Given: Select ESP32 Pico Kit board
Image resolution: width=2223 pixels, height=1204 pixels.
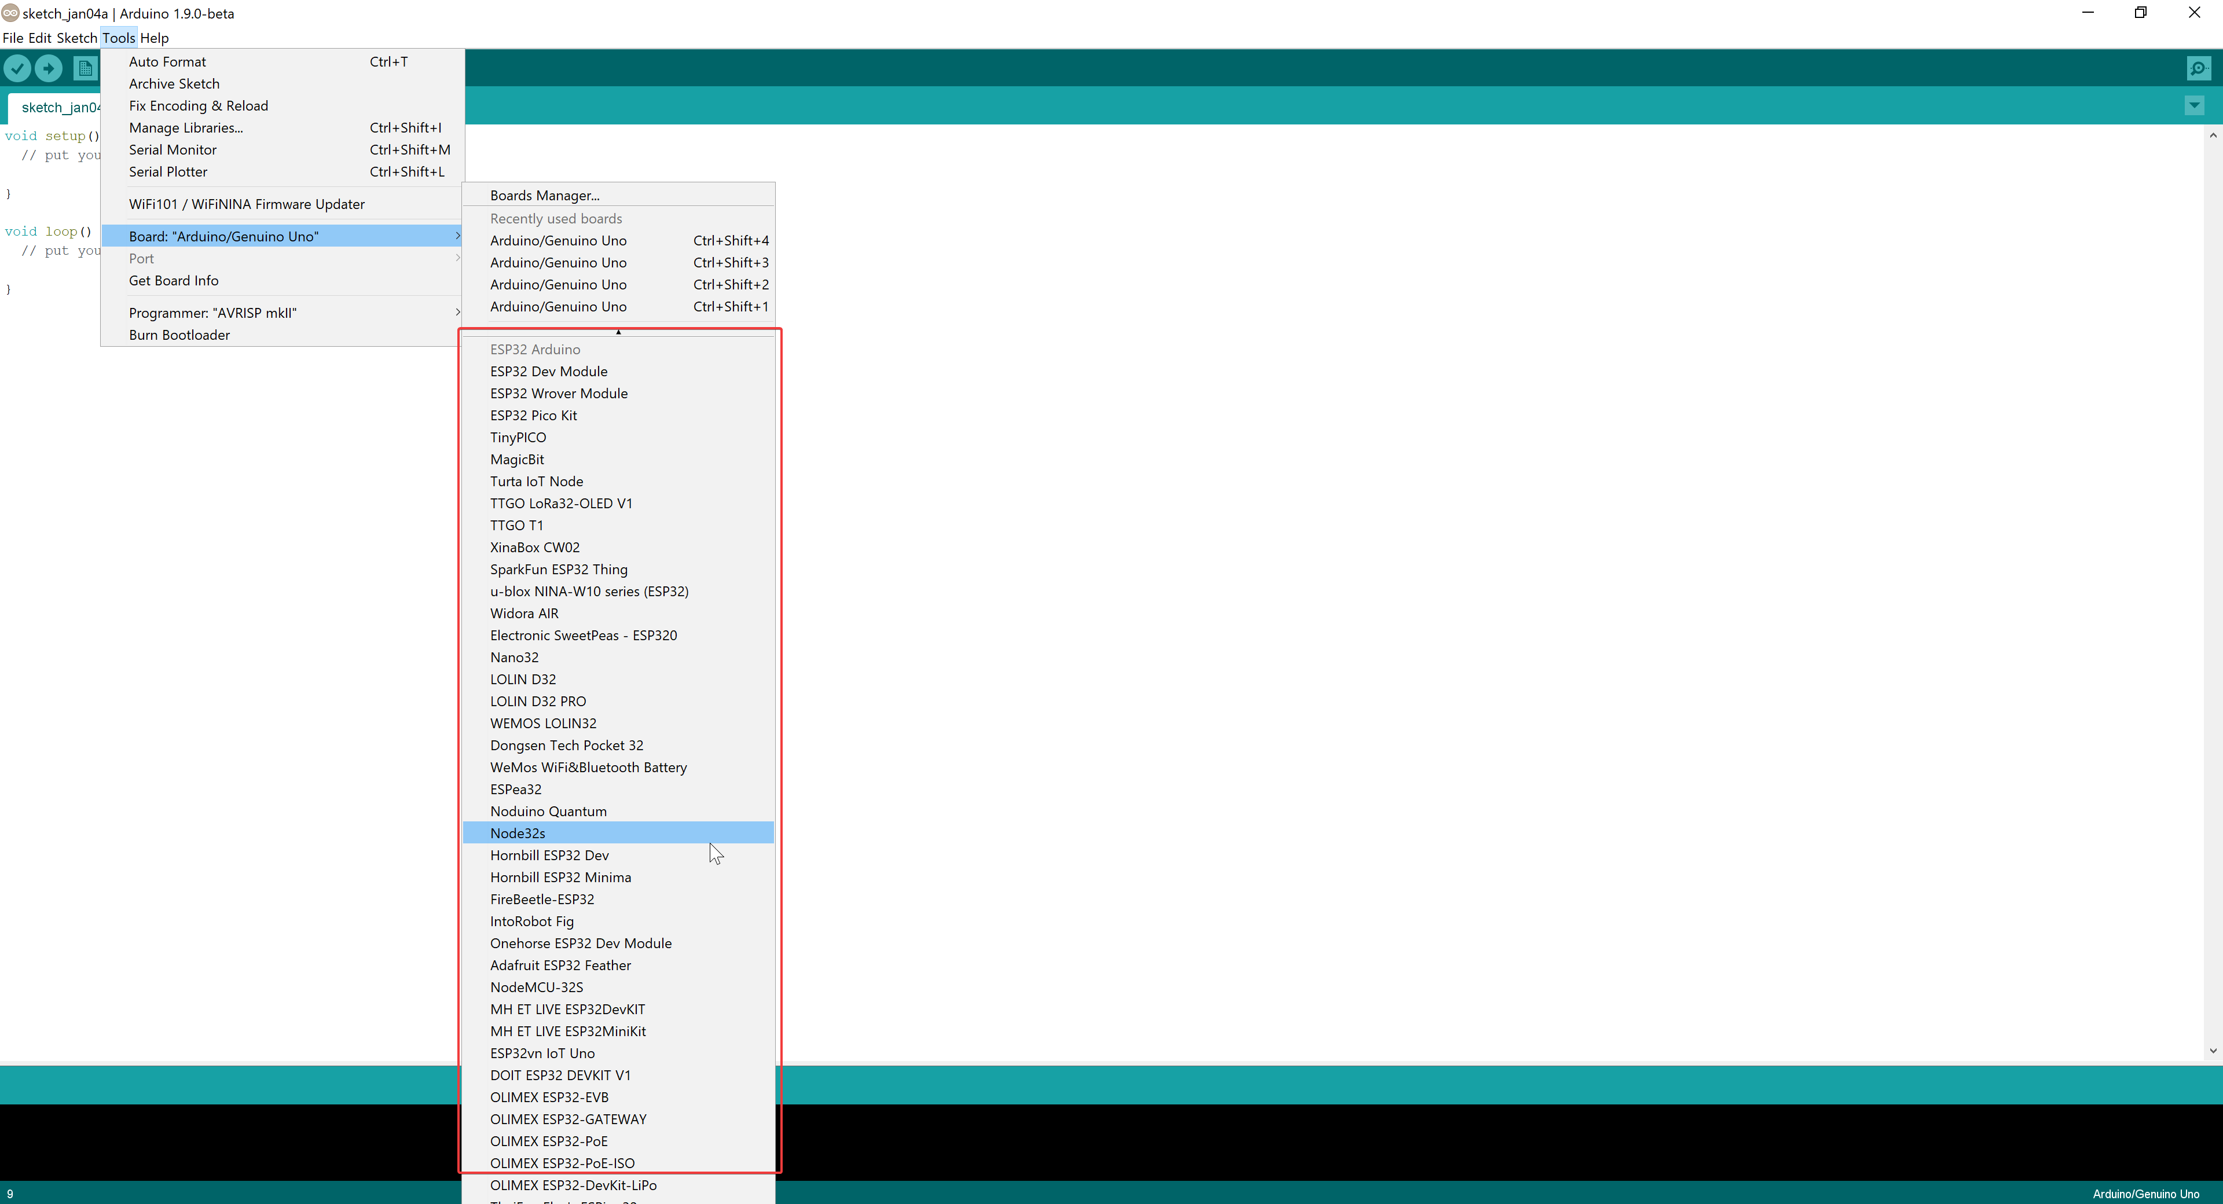Looking at the screenshot, I should pyautogui.click(x=618, y=415).
